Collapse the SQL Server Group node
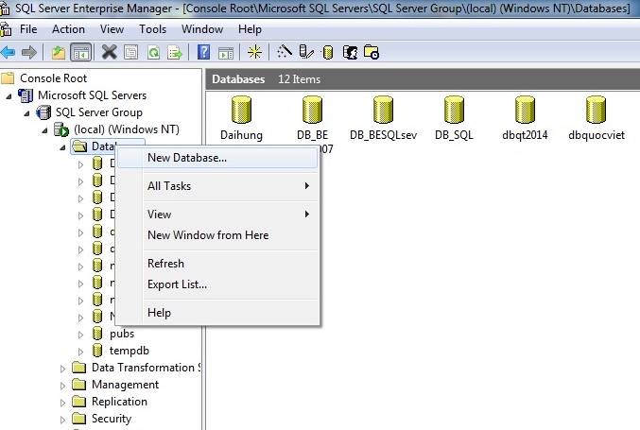 (26, 113)
